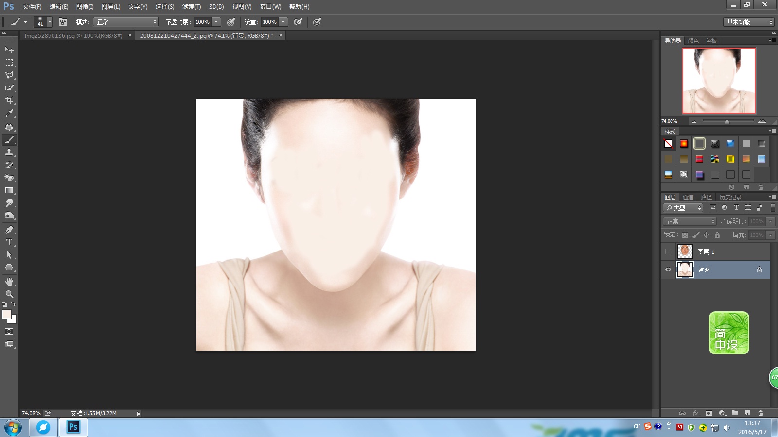
Task: Adjust navigator zoom slider
Action: [x=727, y=121]
